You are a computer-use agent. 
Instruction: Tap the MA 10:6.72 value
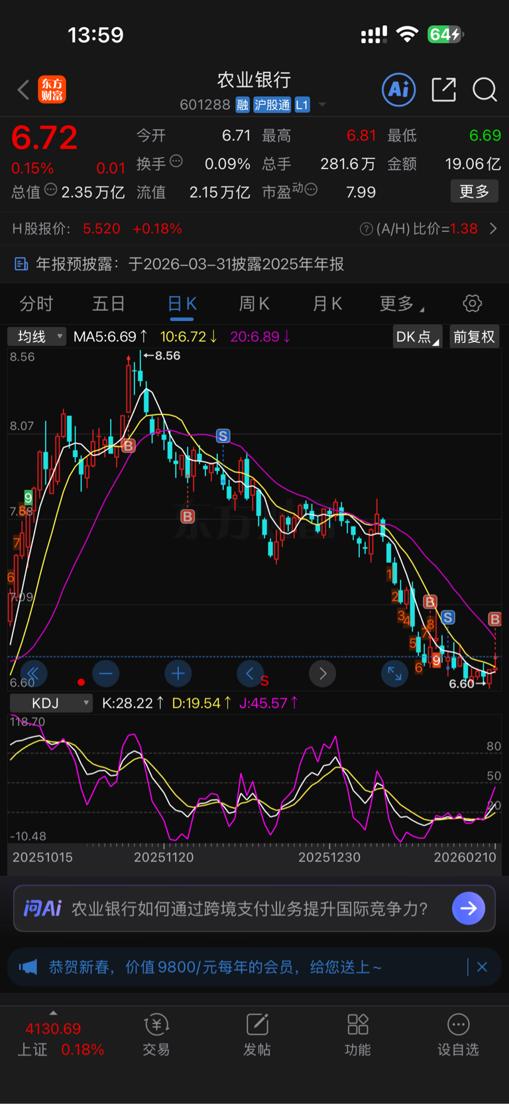click(x=189, y=337)
